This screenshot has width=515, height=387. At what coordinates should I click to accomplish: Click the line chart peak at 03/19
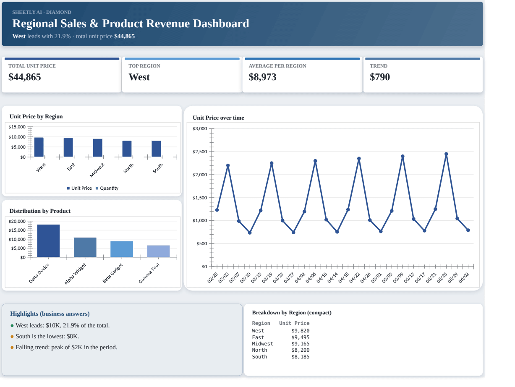(272, 163)
